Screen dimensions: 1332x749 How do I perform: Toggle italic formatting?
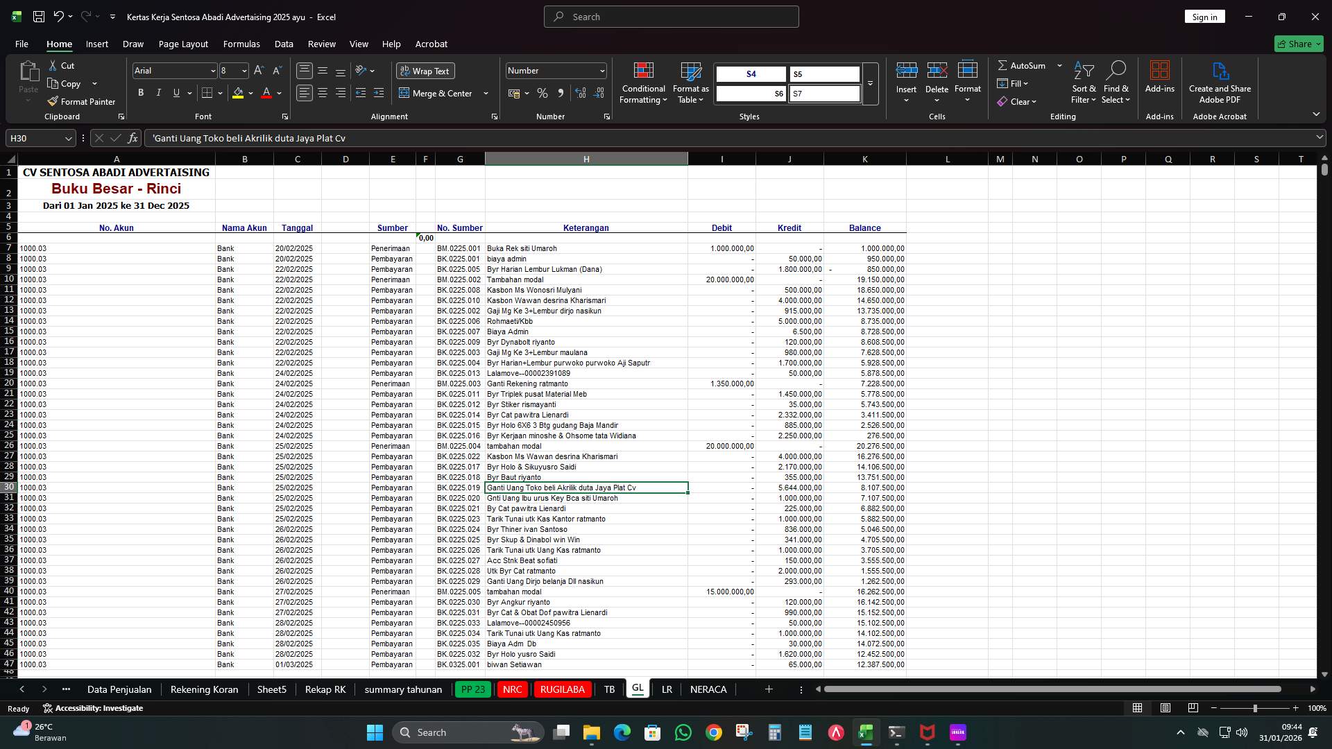click(x=158, y=92)
